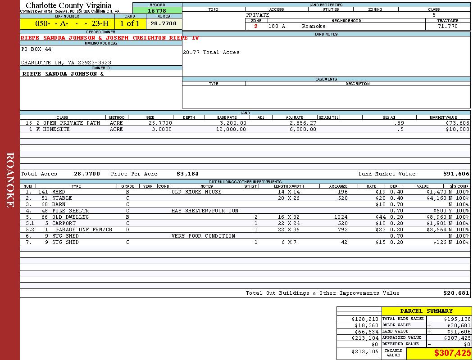The image size is (473, 360).
Task: Click the red taxable value $307,425
Action: 452,353
